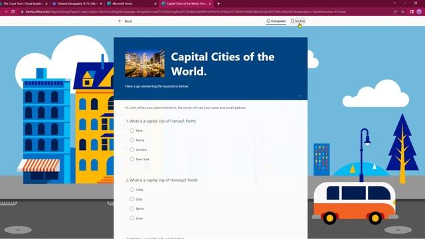The width and height of the screenshot is (425, 239).
Task: Click the browser address bar URL
Action: click(x=186, y=12)
